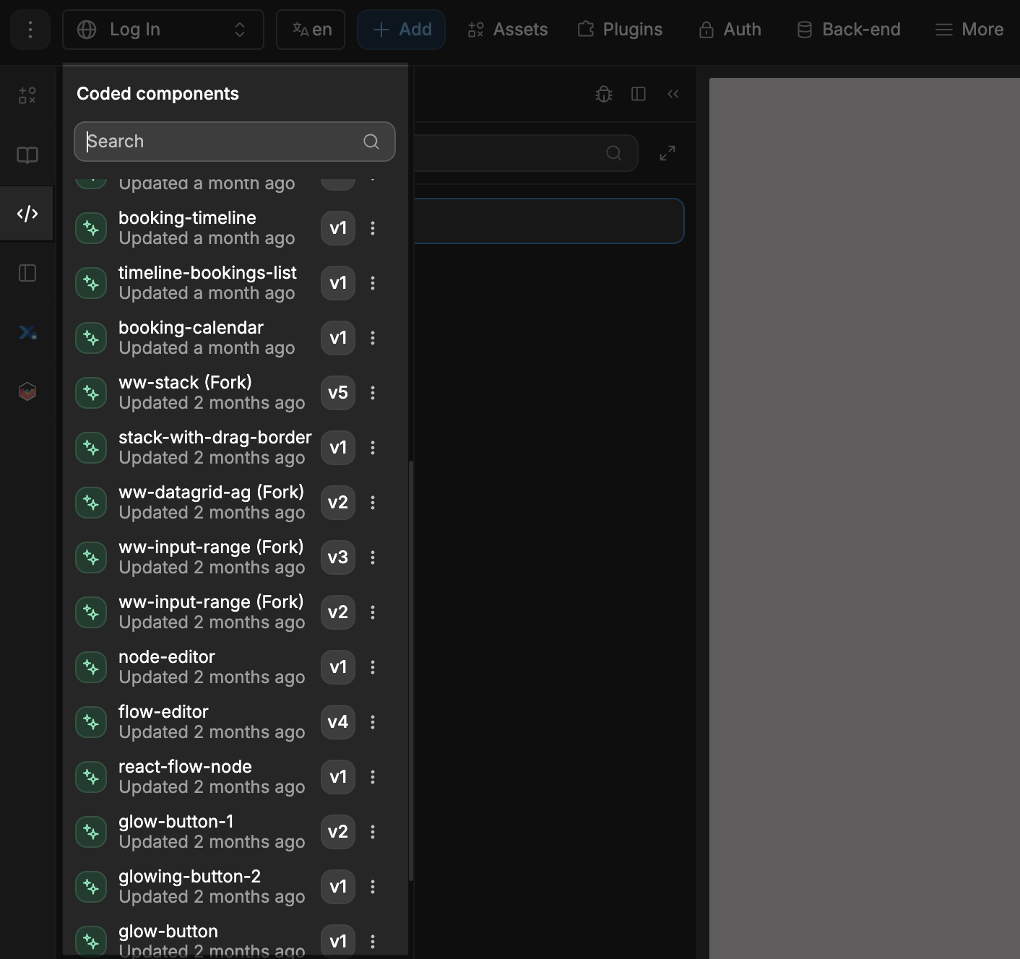This screenshot has width=1020, height=959.
Task: Expand options menu for booking-timeline component
Action: coord(373,228)
